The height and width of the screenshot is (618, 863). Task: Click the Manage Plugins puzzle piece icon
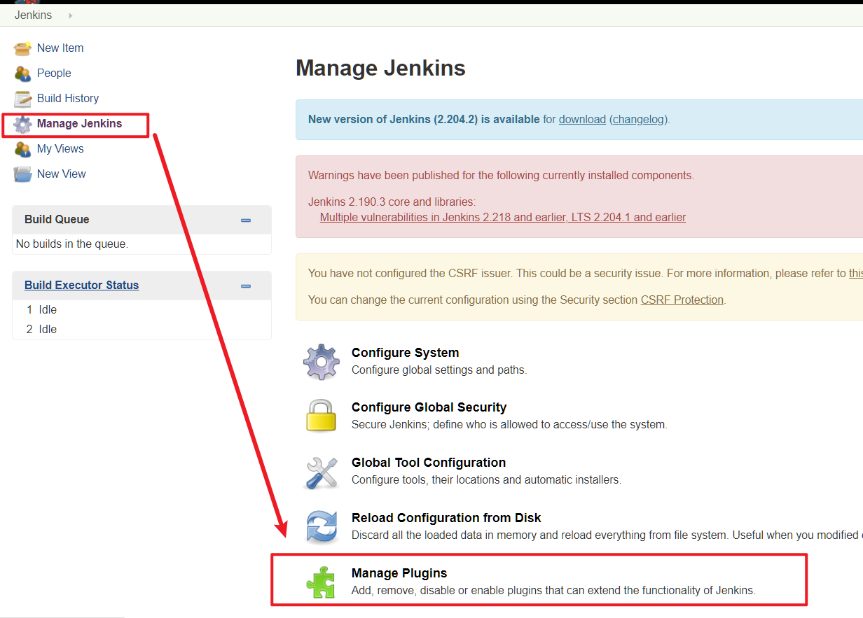tap(322, 582)
